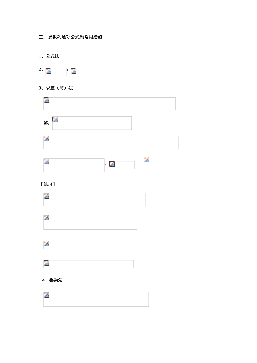Viewport: 257px width, 363px height.
Task: Click the second broken image under "[练习]"
Action: [90, 222]
